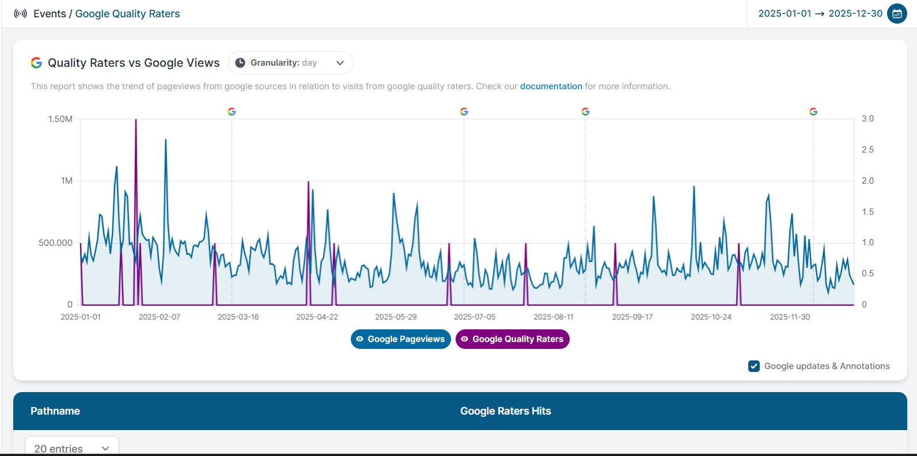917x456 pixels.
Task: Click the 1.50M left axis label
Action: pyautogui.click(x=60, y=119)
